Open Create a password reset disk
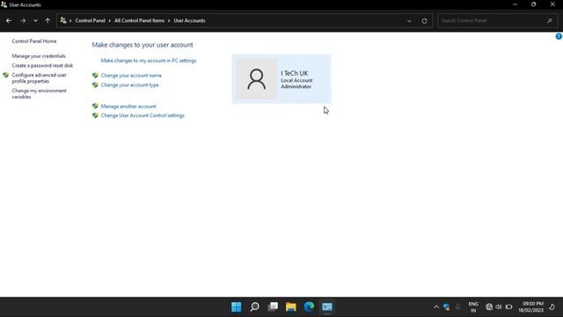 tap(42, 65)
